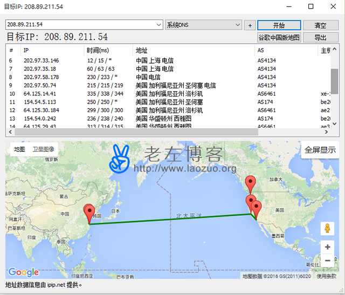Click the southernmost red marker near Los Angeles

257,208
